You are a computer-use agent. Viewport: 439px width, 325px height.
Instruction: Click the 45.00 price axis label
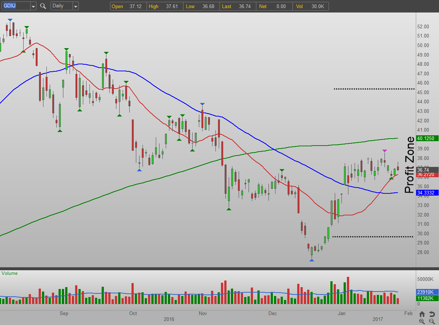click(423, 92)
